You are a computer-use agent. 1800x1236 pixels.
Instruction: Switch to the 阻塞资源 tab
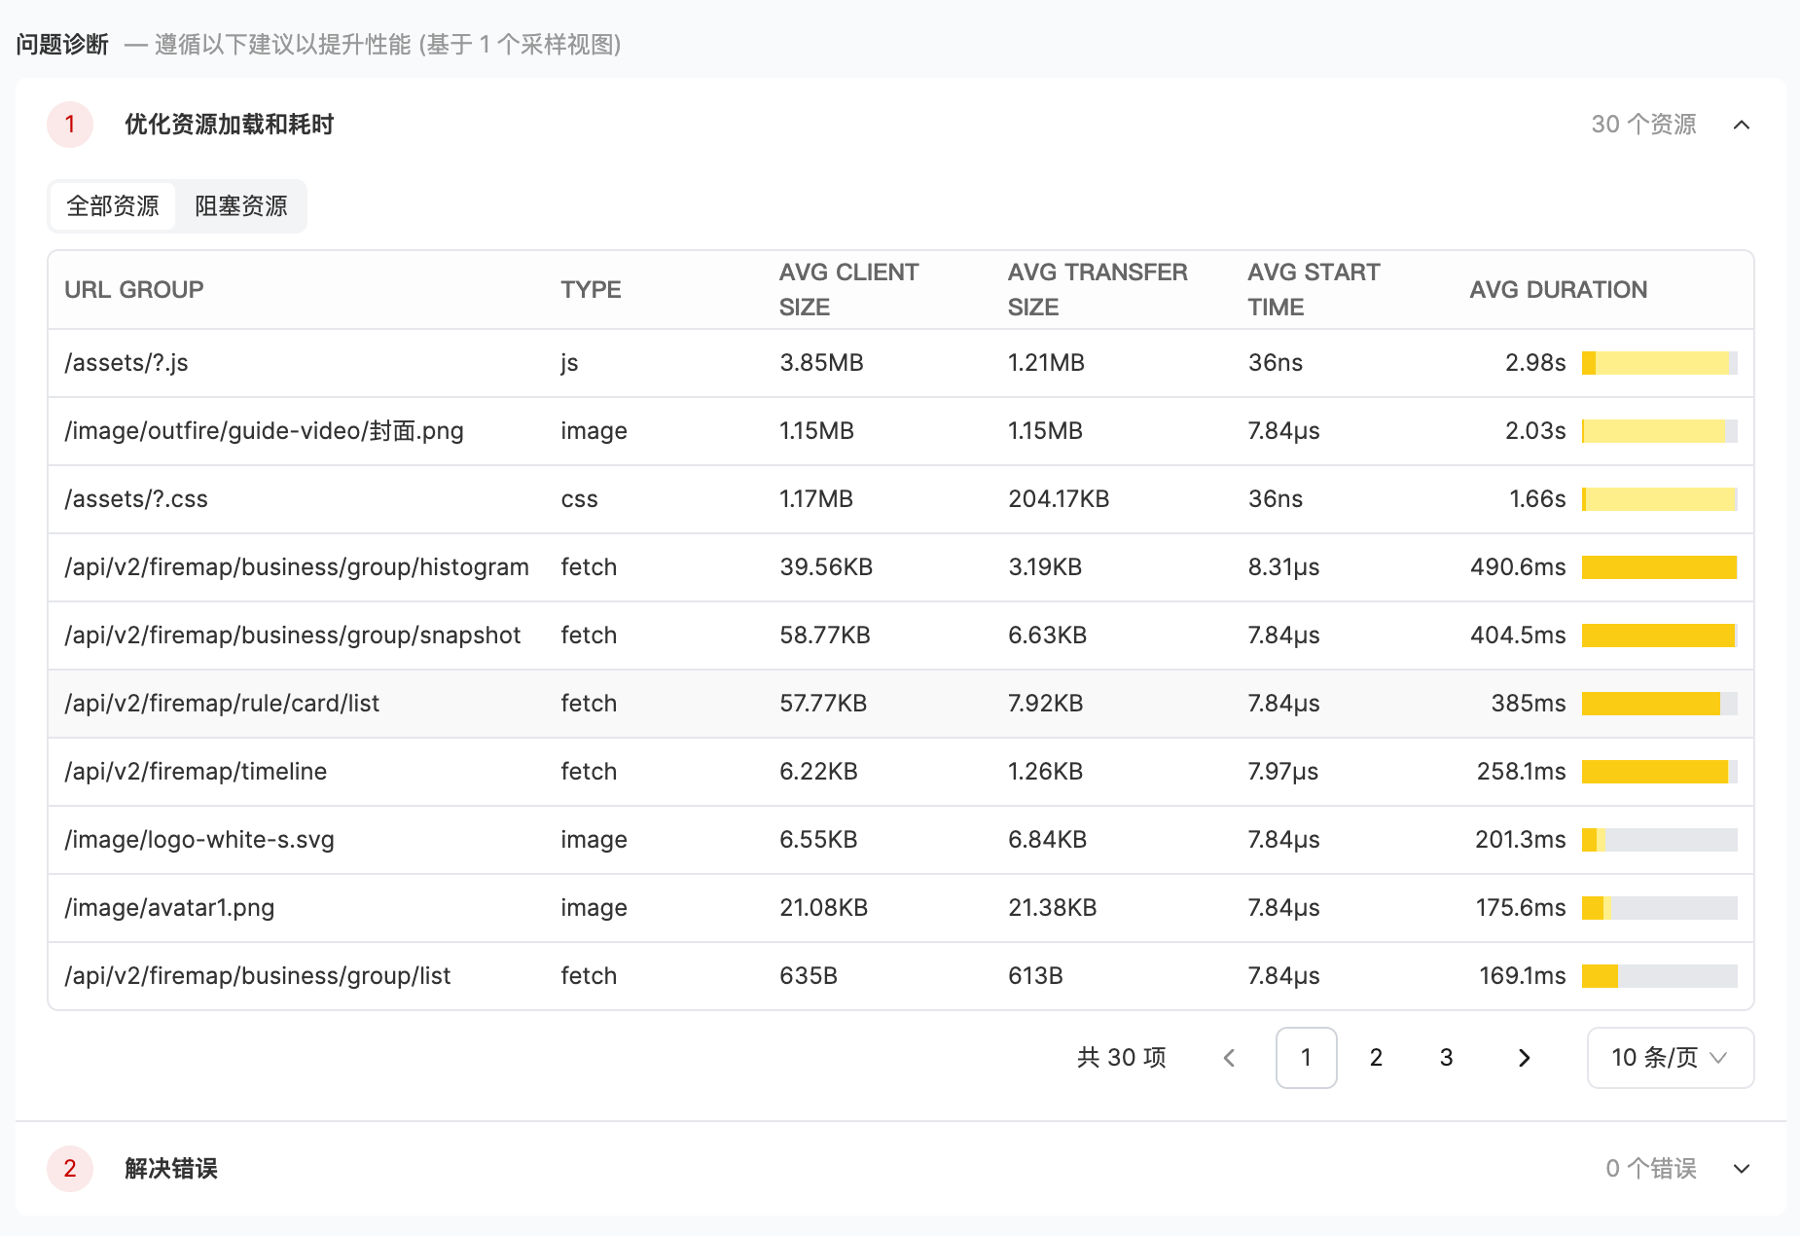241,206
